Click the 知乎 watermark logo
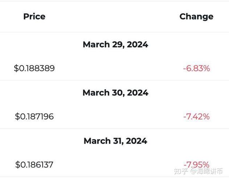This screenshot has height=181, width=229. tap(181, 171)
